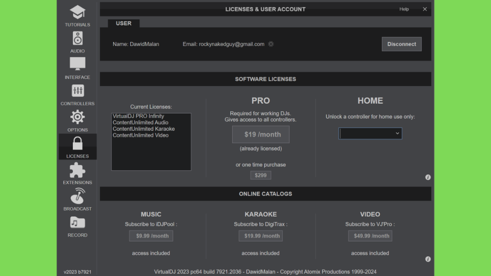The image size is (491, 276).
Task: Open the Broadcast satellite dish icon
Action: pos(77,196)
